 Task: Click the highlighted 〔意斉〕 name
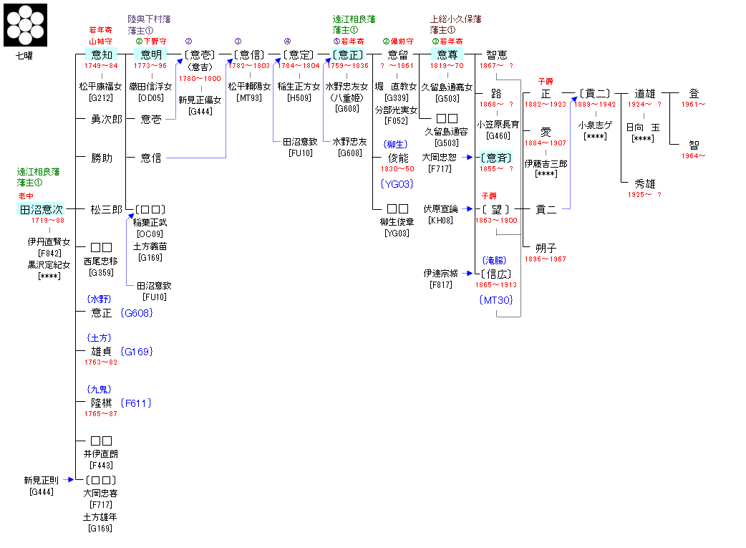(496, 158)
